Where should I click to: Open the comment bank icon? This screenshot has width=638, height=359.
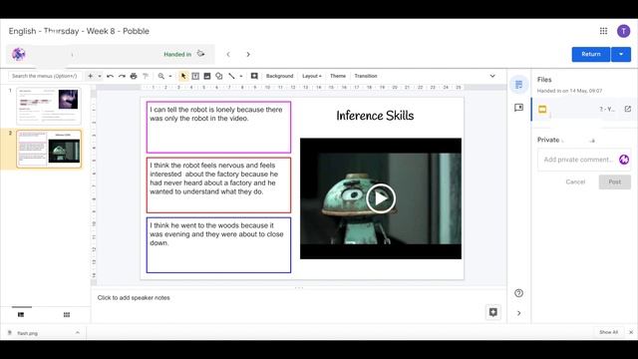point(518,108)
